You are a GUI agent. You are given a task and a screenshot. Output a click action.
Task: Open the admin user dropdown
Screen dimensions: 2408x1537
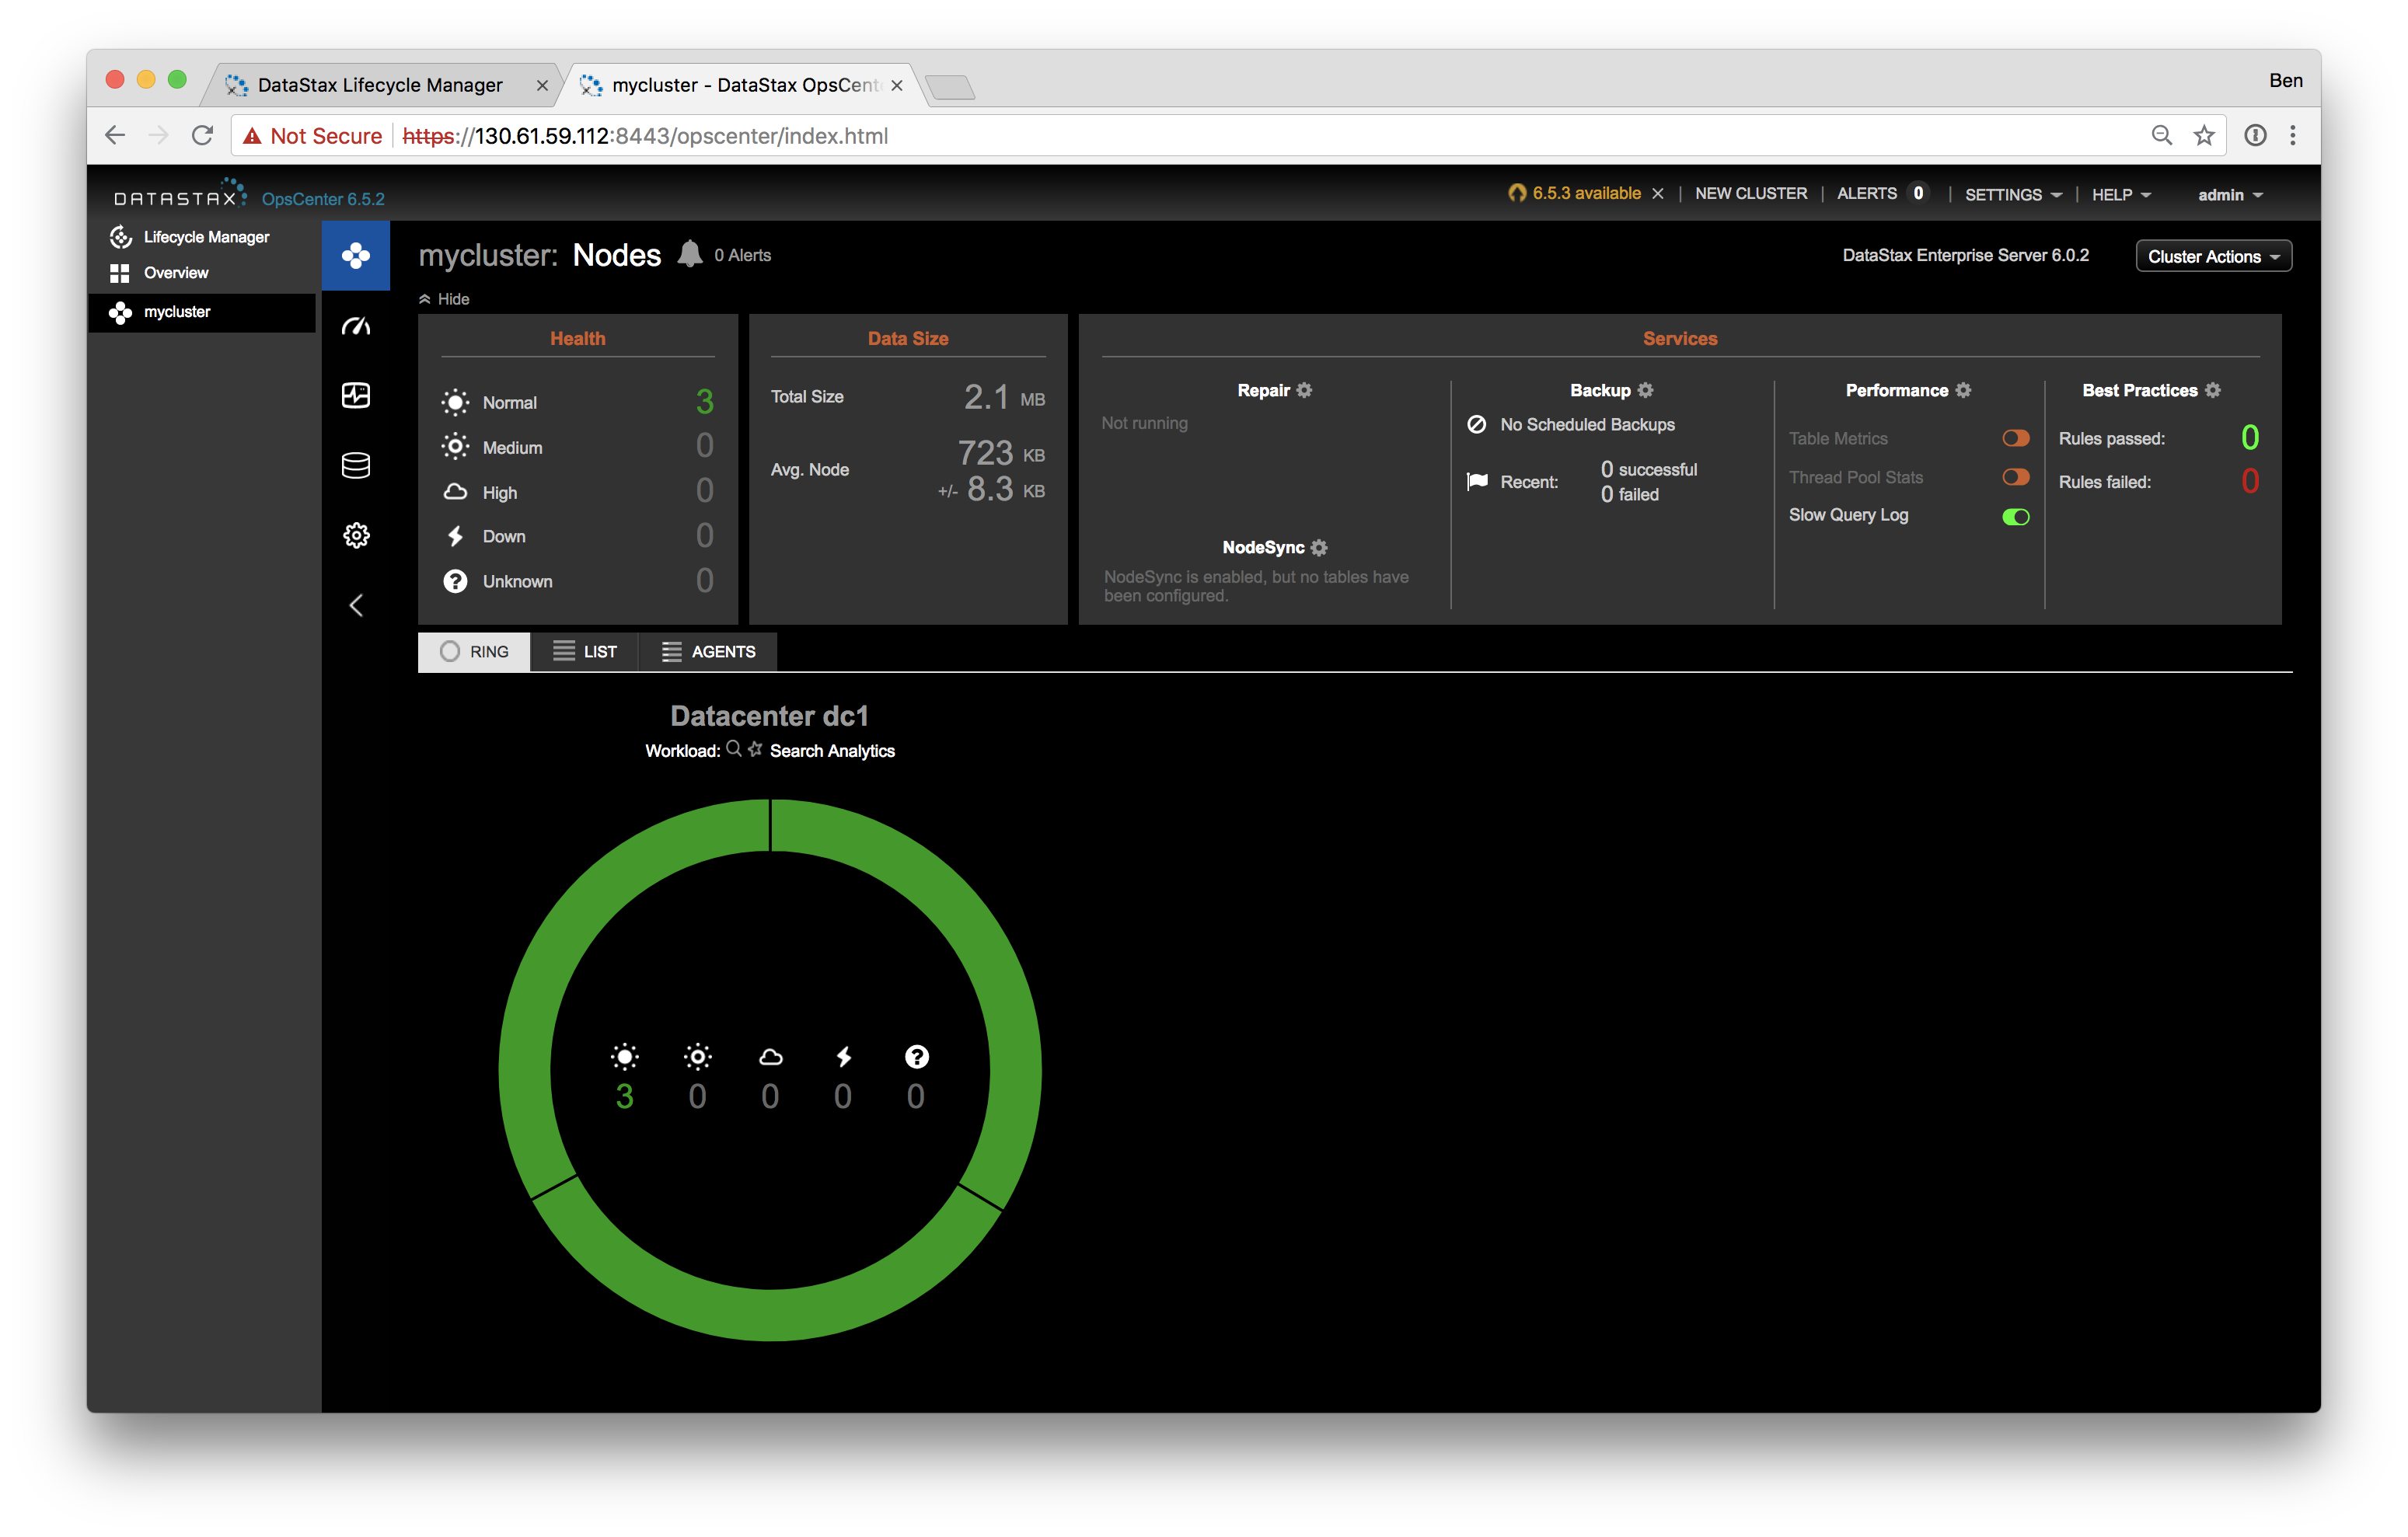coord(2229,194)
